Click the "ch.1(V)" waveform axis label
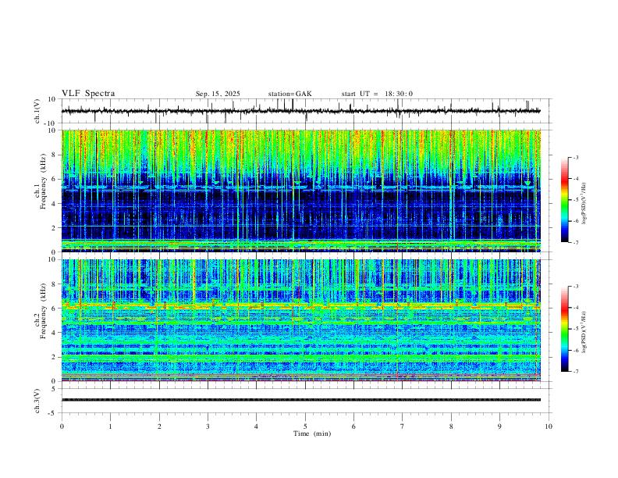Screen dimensions: 618x478 pos(37,111)
